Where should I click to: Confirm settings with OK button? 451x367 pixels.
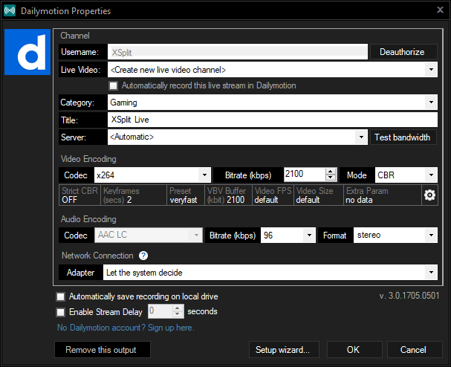(354, 349)
